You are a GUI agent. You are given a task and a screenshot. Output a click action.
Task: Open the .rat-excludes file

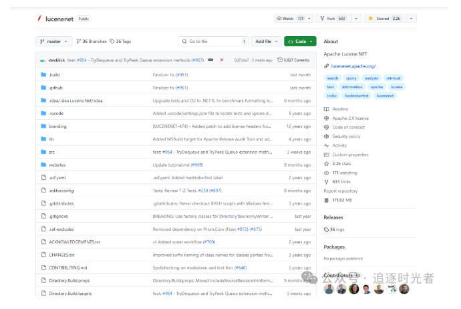tap(61, 229)
